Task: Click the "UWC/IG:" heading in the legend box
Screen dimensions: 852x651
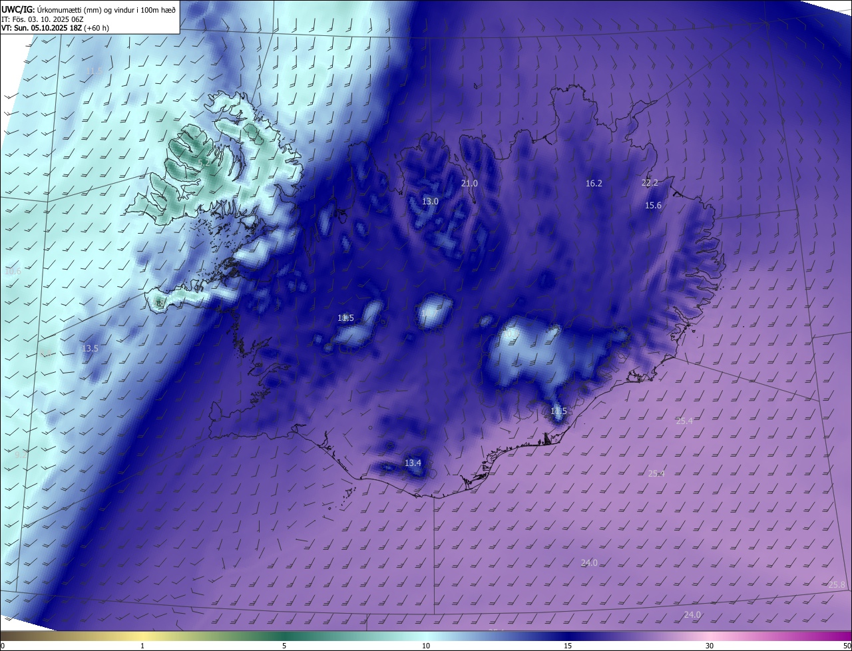Action: tap(19, 9)
